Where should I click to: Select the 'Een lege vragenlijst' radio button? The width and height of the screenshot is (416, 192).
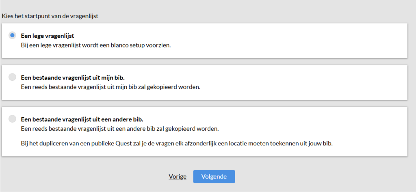pos(12,35)
